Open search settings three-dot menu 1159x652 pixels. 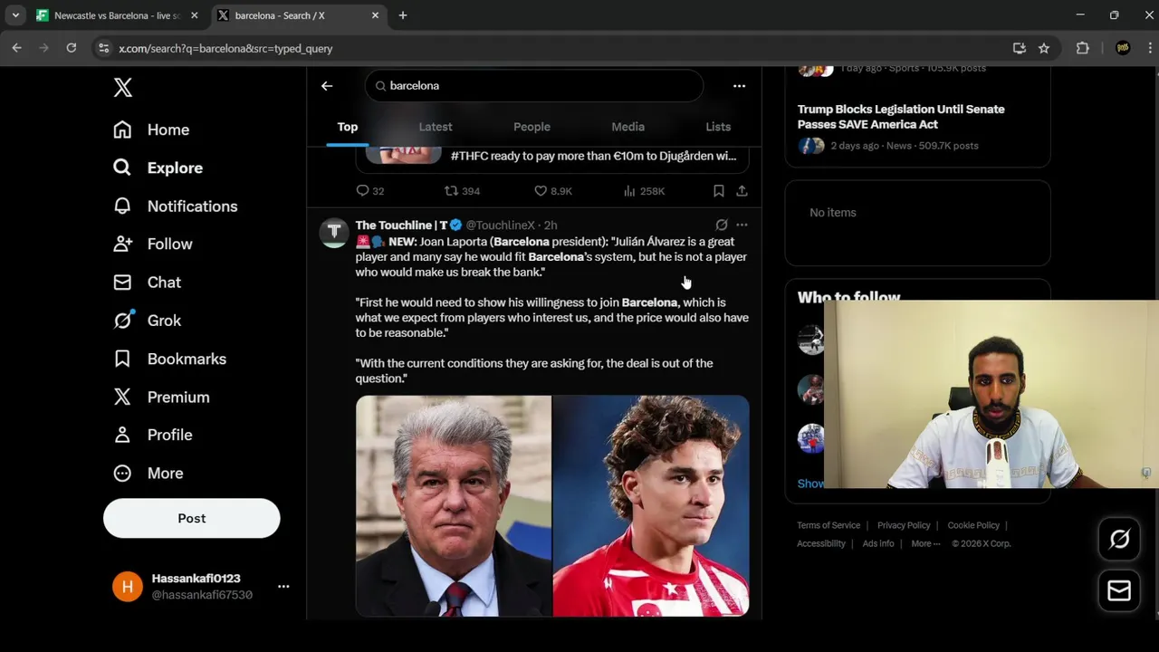pyautogui.click(x=739, y=86)
